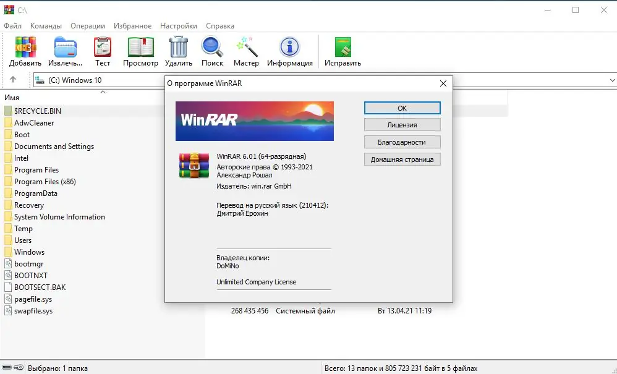Click the WinRAR 6.01 version text

(x=262, y=156)
